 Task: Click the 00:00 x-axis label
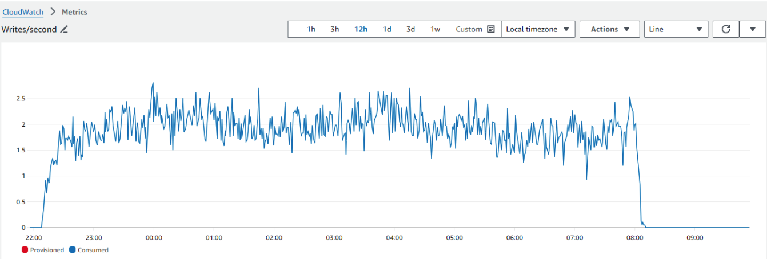coord(154,237)
